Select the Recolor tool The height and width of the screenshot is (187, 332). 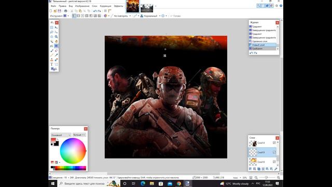pos(57,60)
